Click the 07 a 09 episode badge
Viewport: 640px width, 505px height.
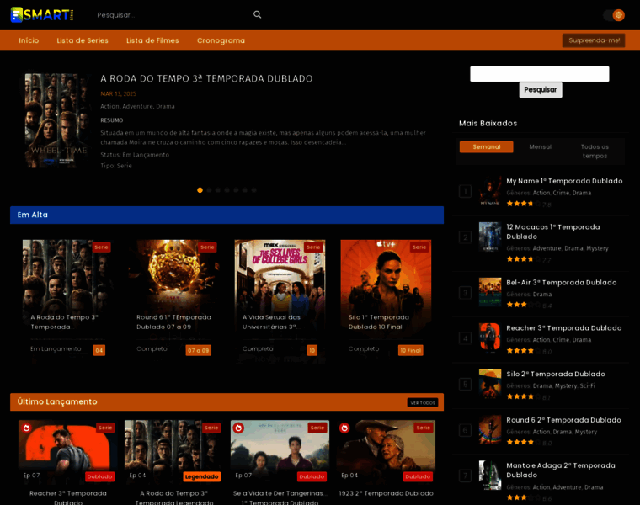click(x=199, y=350)
